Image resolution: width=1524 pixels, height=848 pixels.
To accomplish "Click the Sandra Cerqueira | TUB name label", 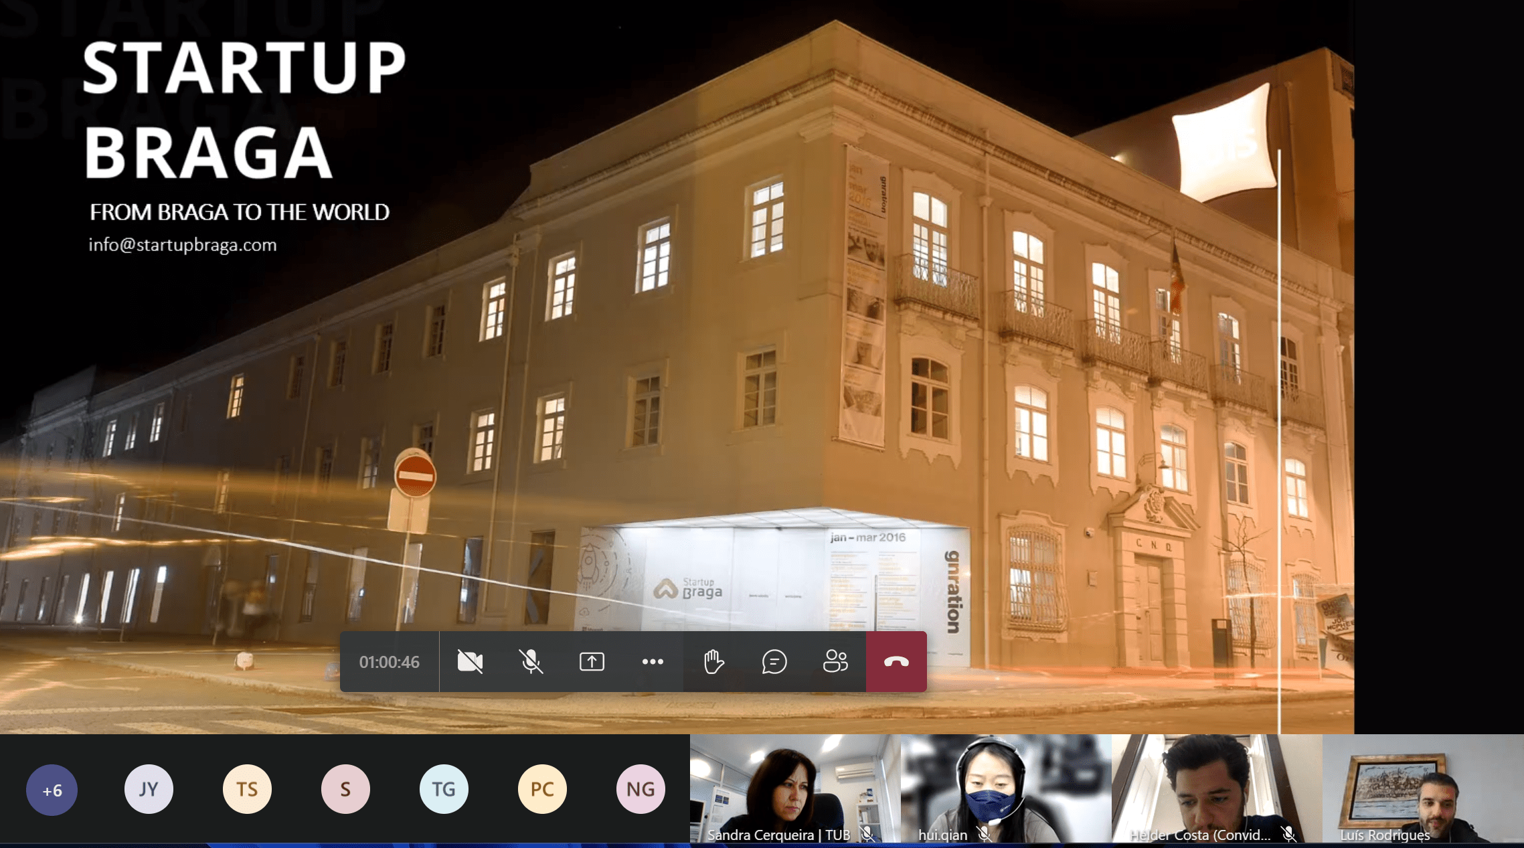I will click(x=778, y=835).
